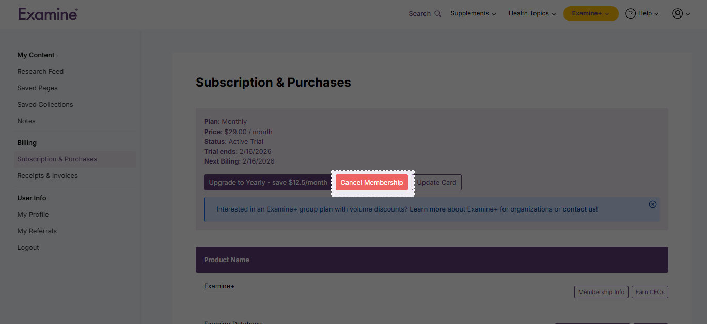Image resolution: width=707 pixels, height=324 pixels.
Task: Open Saved Pages from sidebar
Action: point(37,88)
